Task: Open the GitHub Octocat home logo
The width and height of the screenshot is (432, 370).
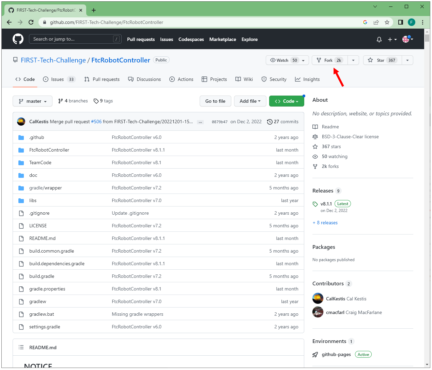Action: click(18, 39)
